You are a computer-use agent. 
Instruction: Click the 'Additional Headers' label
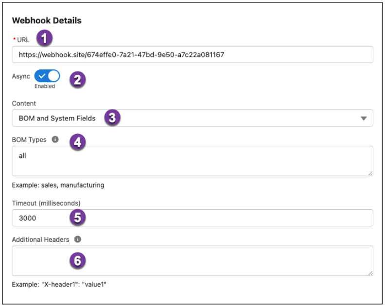40,239
